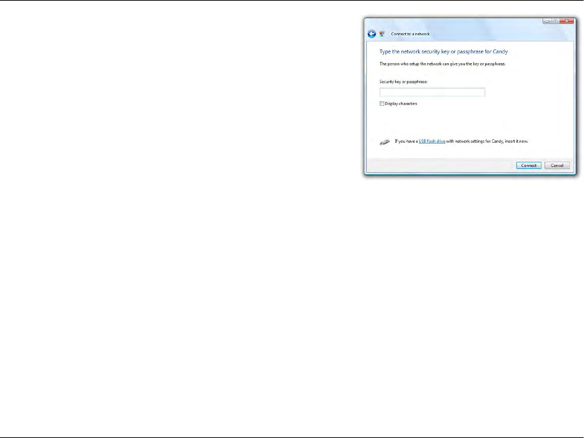Click the USB flash drive icon
Screen dimensions: 584x438
(385, 142)
